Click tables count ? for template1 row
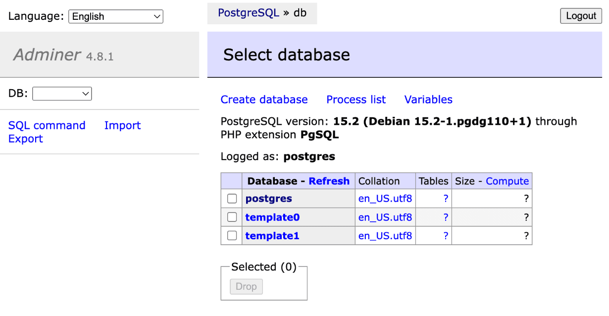Screen dimensions: 609x316 (x=446, y=236)
